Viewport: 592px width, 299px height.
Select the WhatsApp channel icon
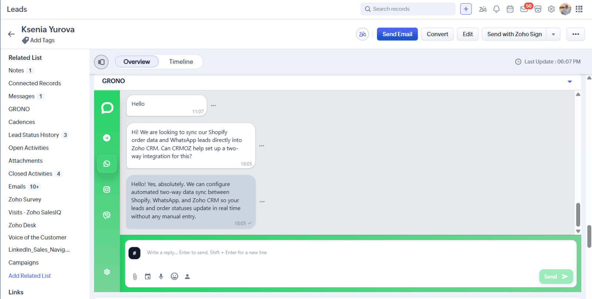[x=107, y=164]
